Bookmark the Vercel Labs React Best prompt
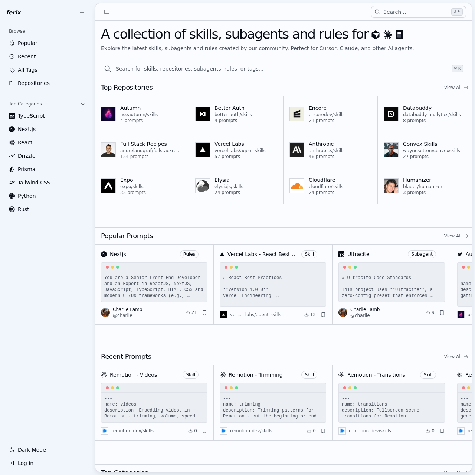The height and width of the screenshot is (475, 475). click(x=323, y=315)
